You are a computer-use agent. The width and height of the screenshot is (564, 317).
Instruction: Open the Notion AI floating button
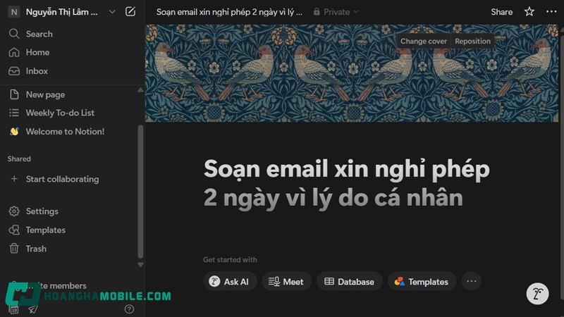[x=537, y=293]
